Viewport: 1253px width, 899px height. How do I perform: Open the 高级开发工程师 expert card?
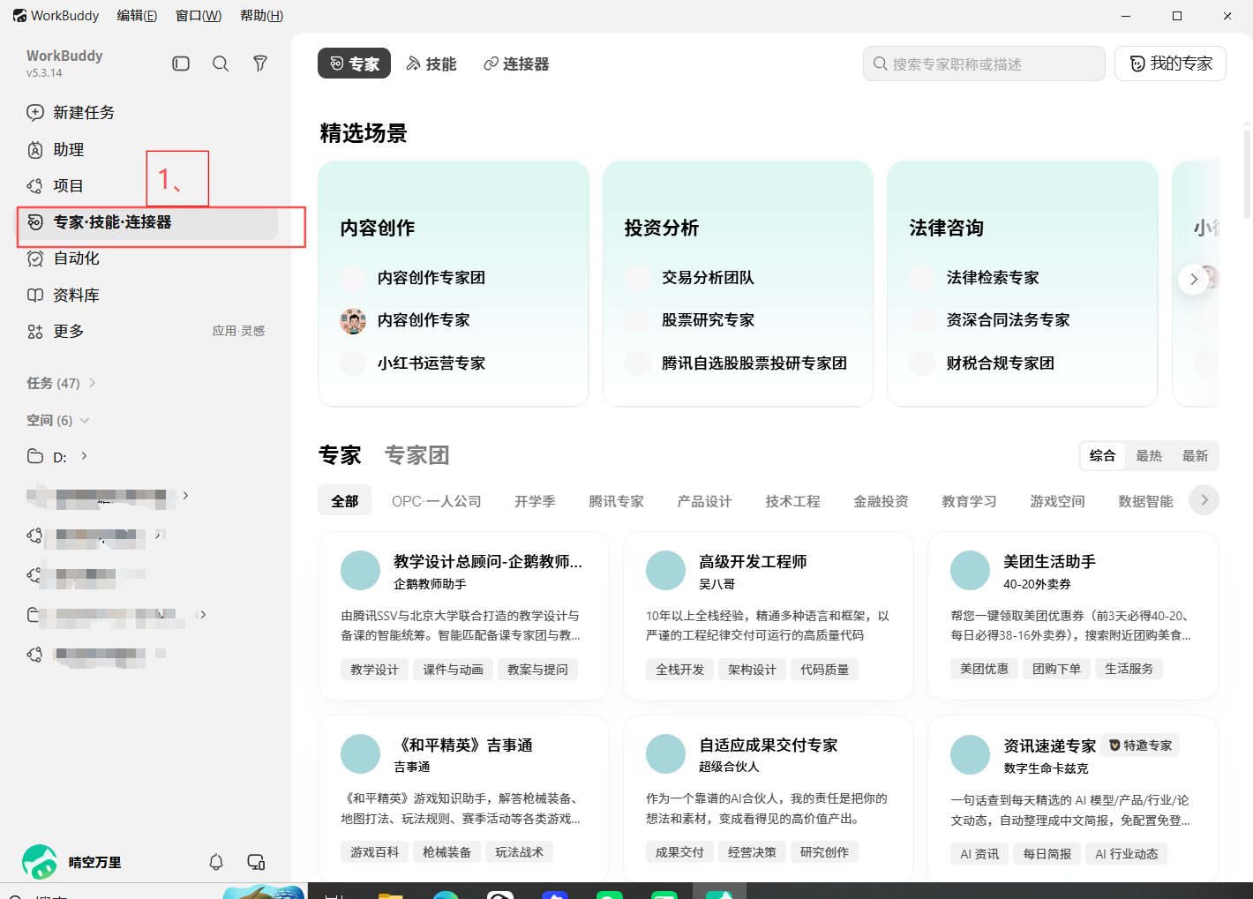coord(769,616)
